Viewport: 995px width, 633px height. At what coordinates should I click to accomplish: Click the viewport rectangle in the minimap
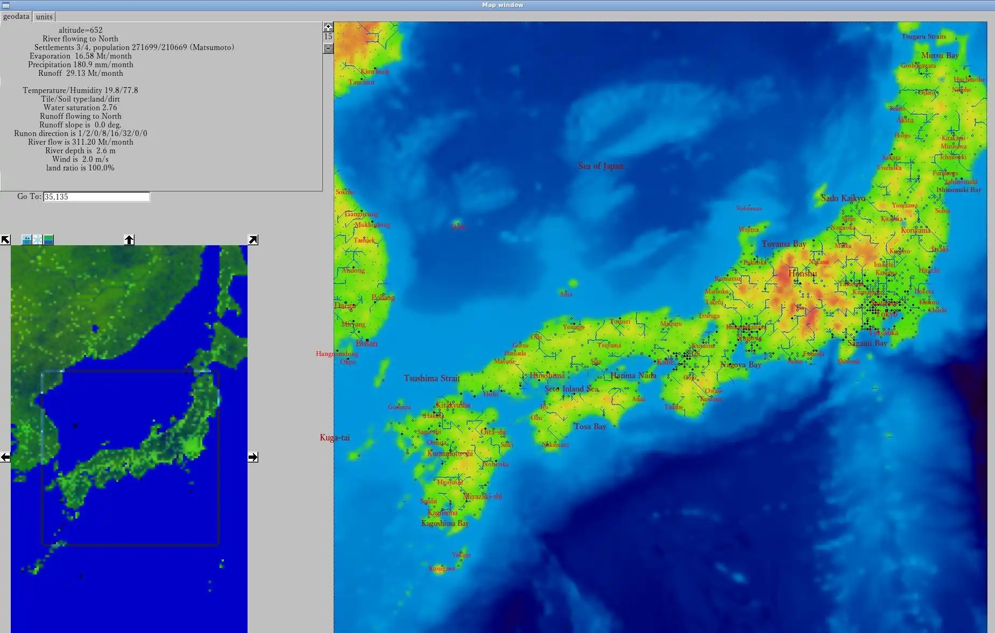(x=130, y=458)
